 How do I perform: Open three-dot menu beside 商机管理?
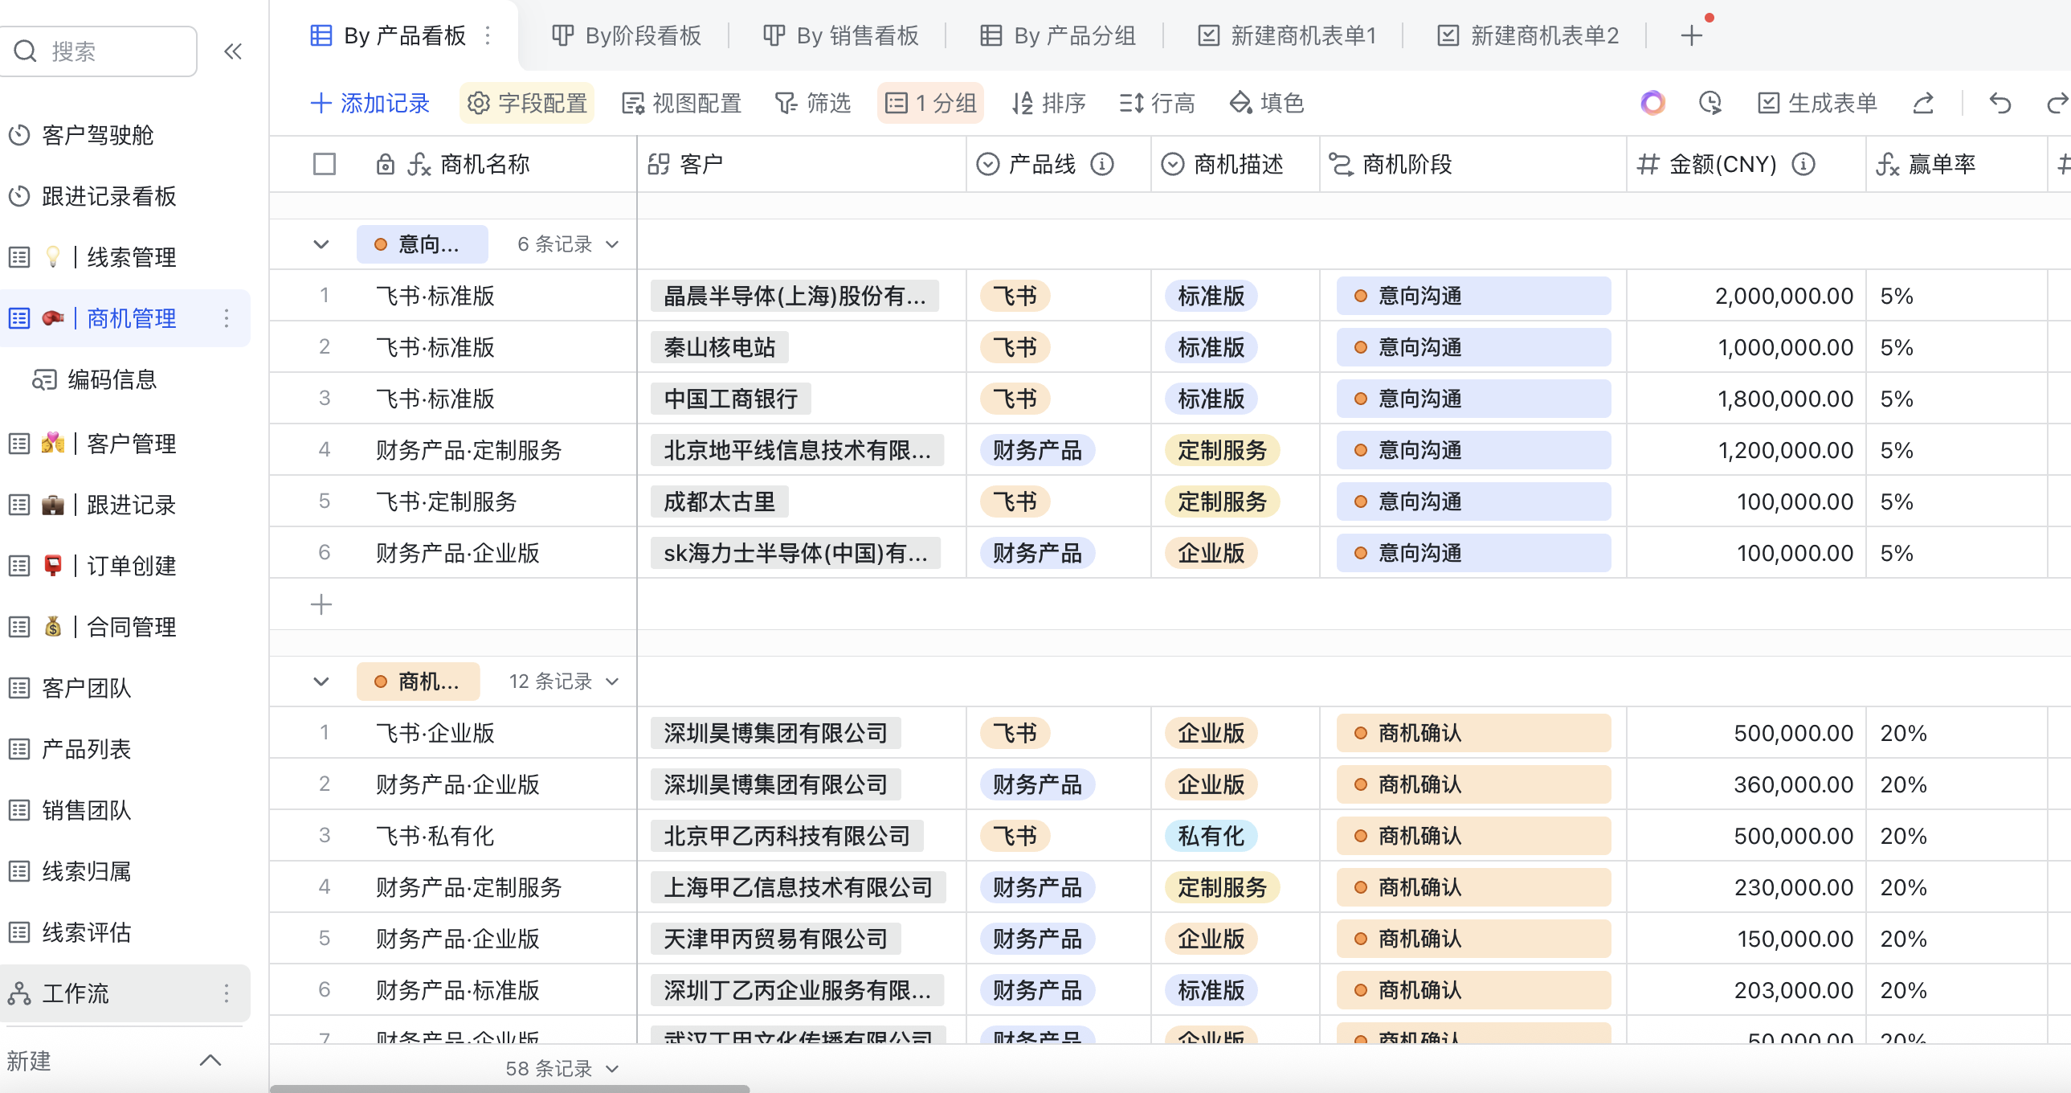click(x=227, y=318)
